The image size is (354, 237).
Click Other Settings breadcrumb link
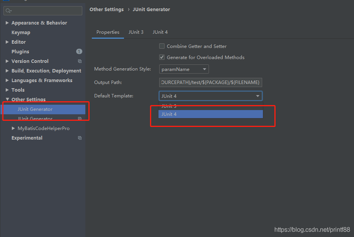click(x=106, y=10)
